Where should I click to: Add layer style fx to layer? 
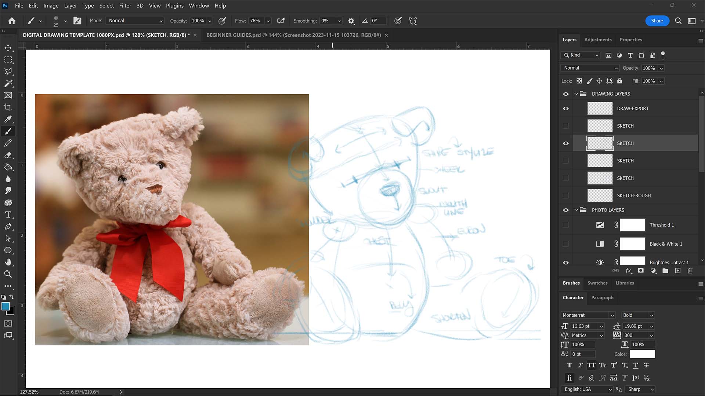pos(628,271)
